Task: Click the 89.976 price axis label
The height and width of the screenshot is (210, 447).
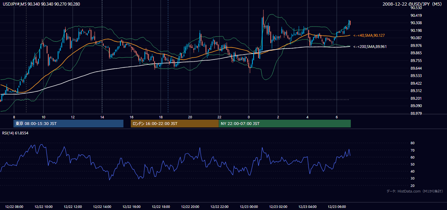Action: pyautogui.click(x=416, y=45)
